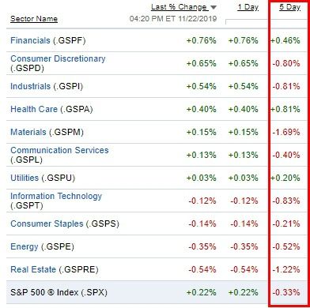Screen dimensions: 310x308
Task: Open the Financials sector link
Action: coord(30,40)
